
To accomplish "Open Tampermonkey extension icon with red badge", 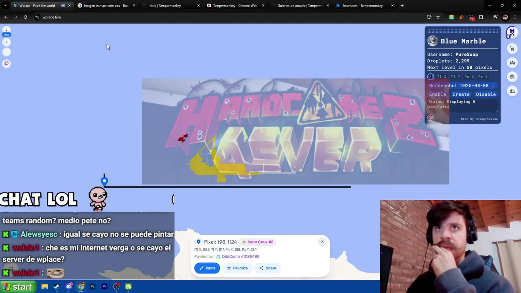I will pos(471,17).
